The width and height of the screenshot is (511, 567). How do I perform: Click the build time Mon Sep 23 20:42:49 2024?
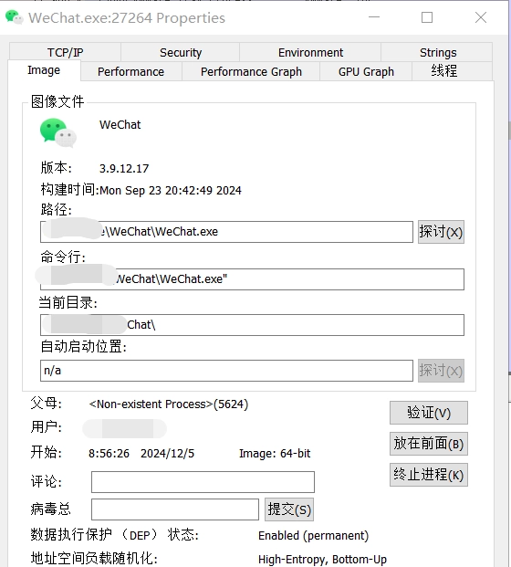coord(171,191)
